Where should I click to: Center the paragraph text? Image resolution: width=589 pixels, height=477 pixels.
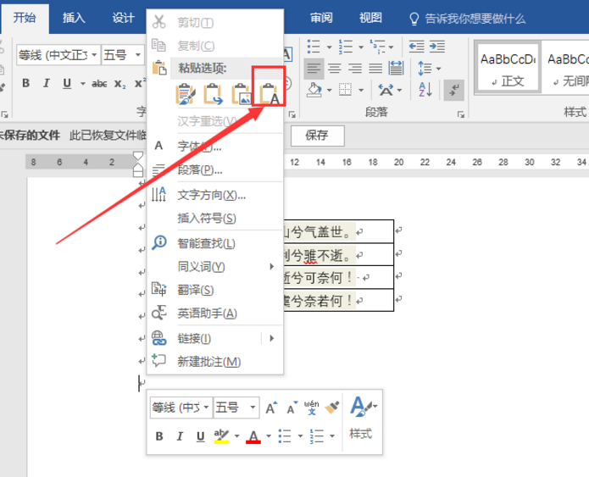point(334,69)
